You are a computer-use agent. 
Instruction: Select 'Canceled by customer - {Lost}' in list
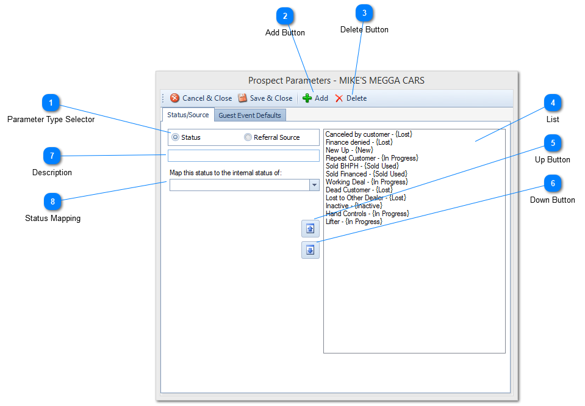click(x=368, y=134)
